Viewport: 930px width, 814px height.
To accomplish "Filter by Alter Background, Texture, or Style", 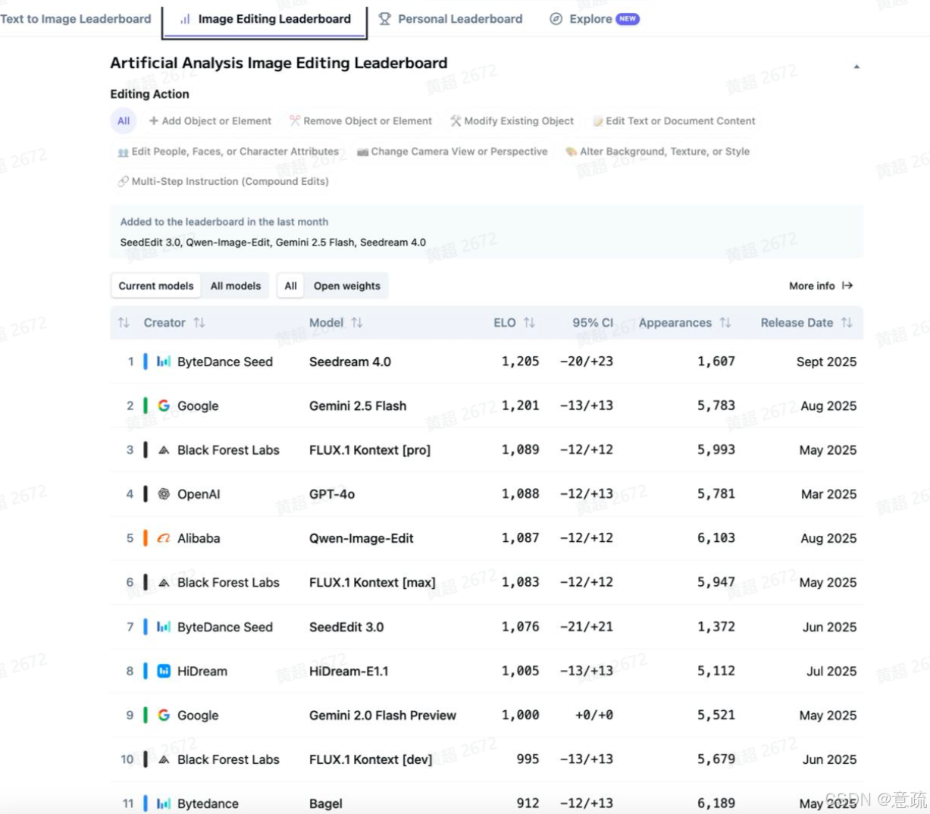I will [658, 152].
